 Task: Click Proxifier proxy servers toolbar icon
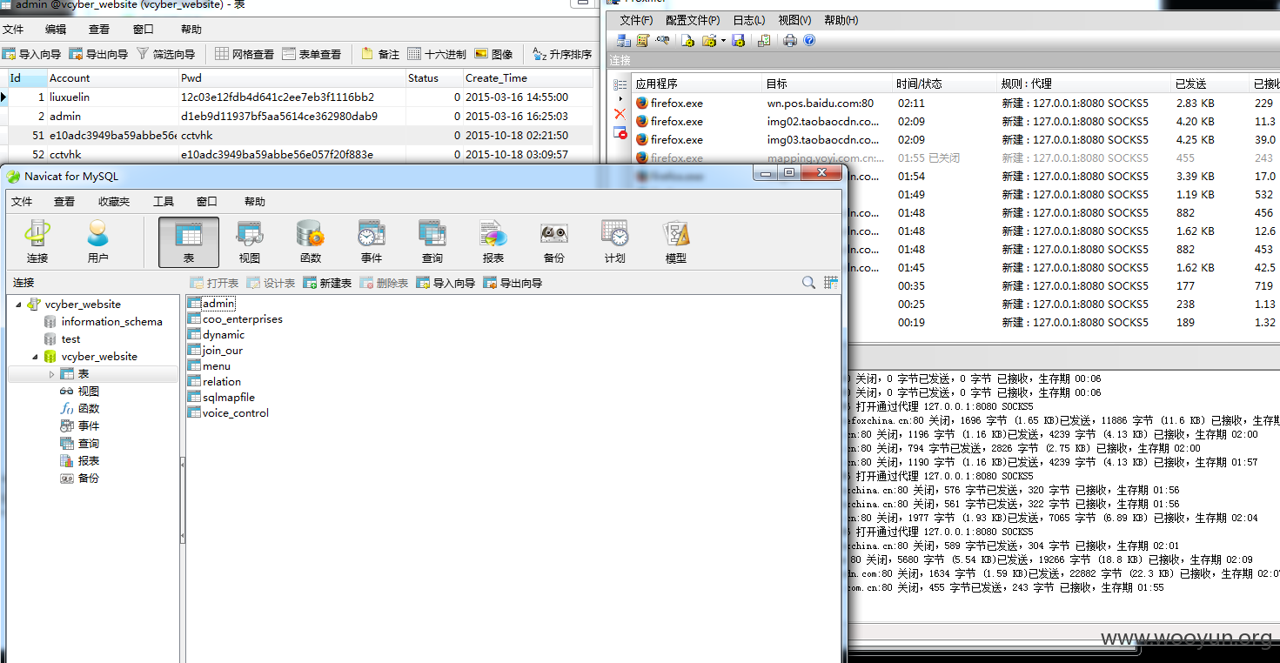coord(624,40)
